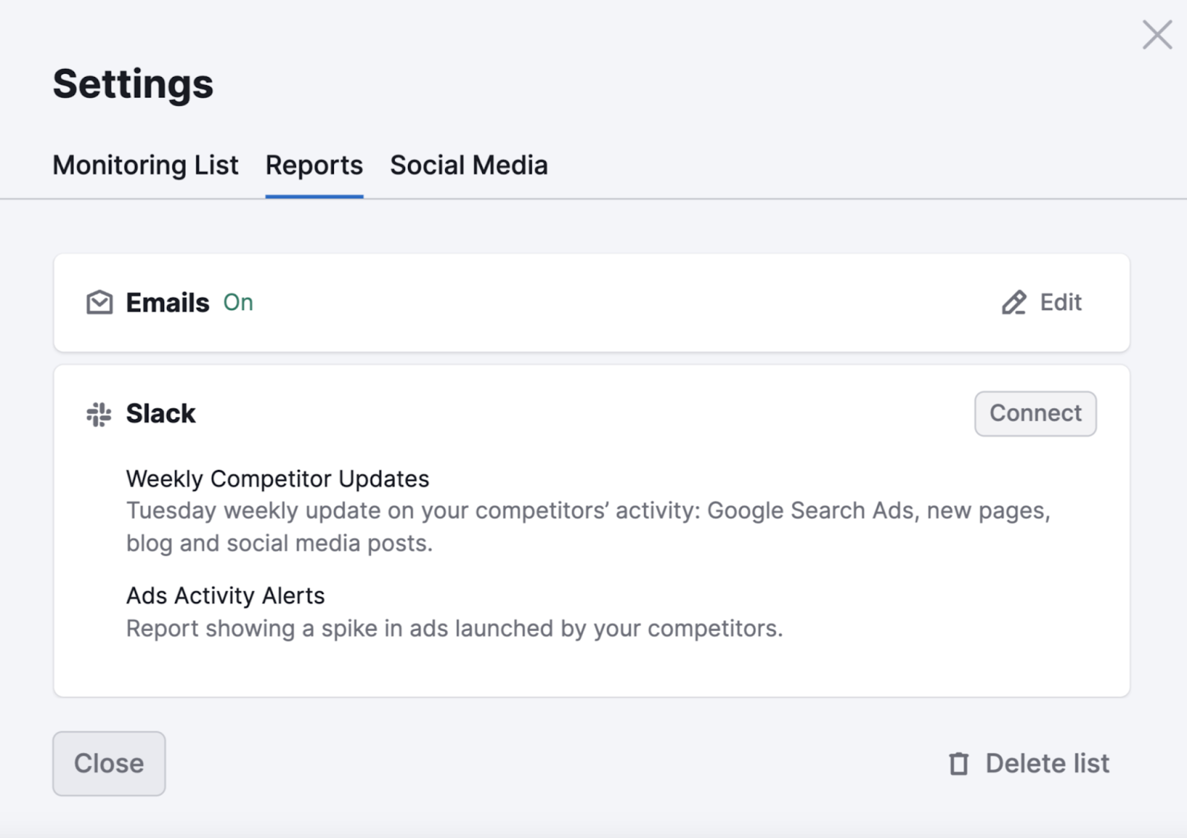Open the Monitoring List tab
The image size is (1187, 838).
click(145, 165)
